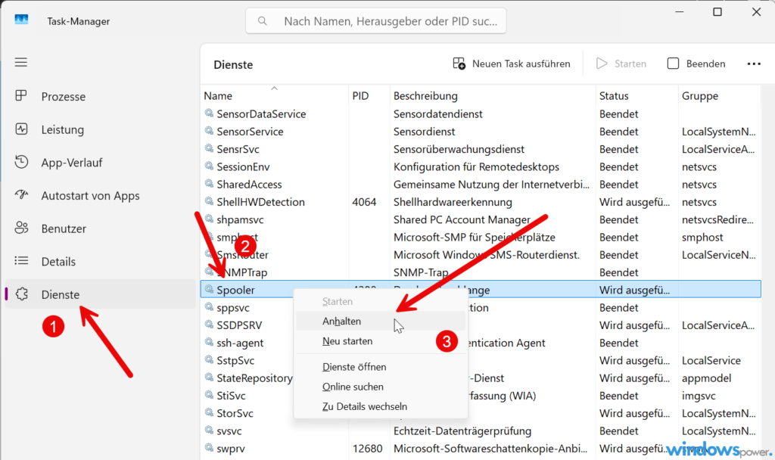Click the gear icon beside SharedAccess

point(209,184)
